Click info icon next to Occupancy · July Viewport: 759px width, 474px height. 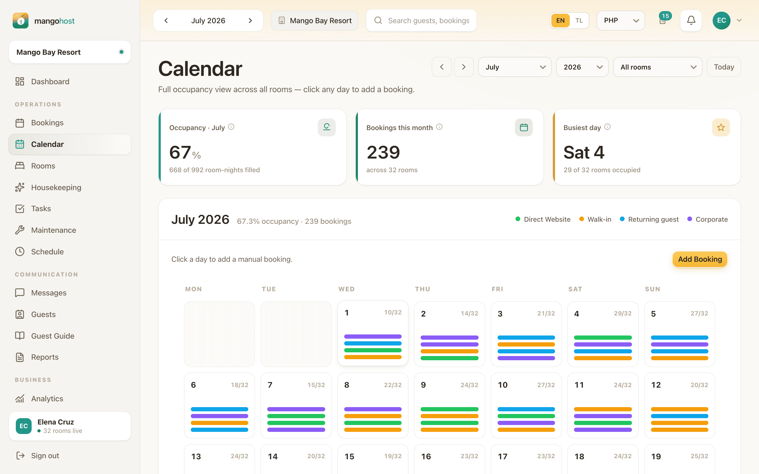pos(231,127)
